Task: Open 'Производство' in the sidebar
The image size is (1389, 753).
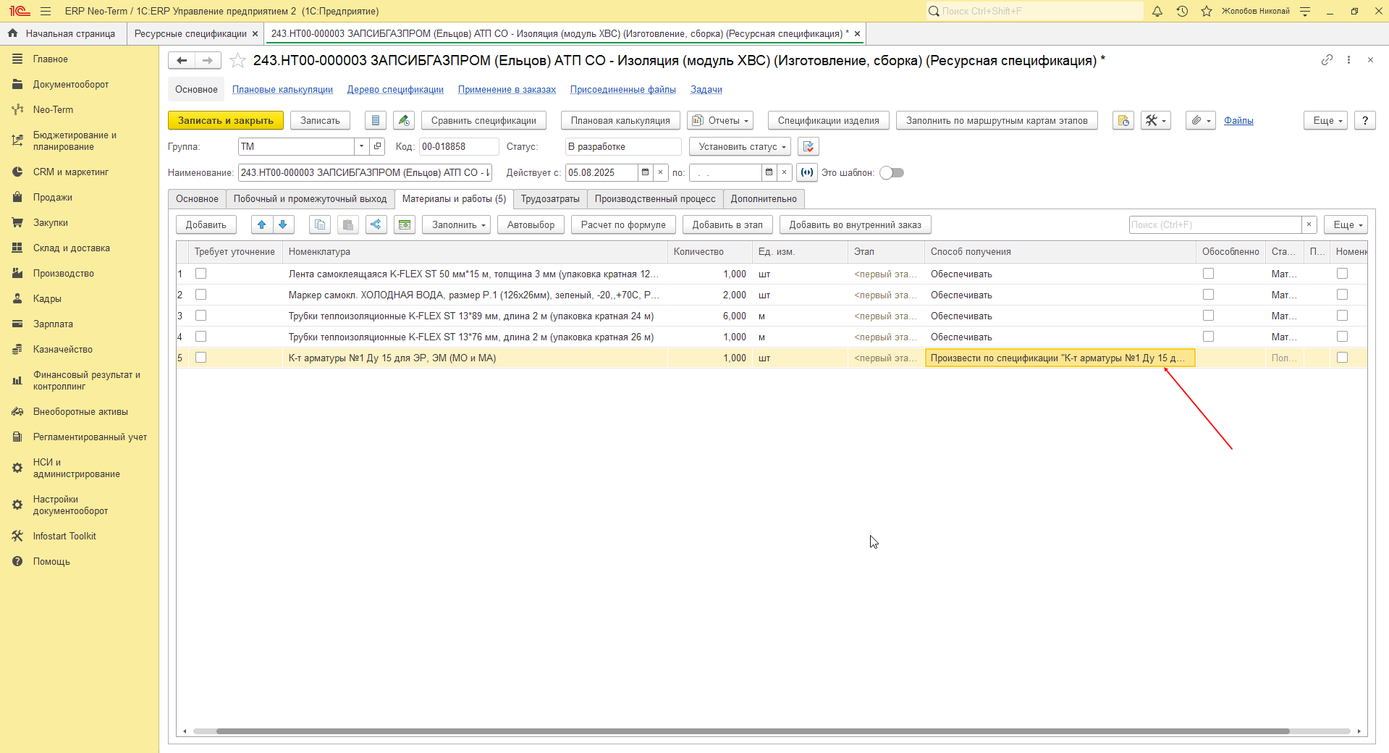Action: (64, 274)
